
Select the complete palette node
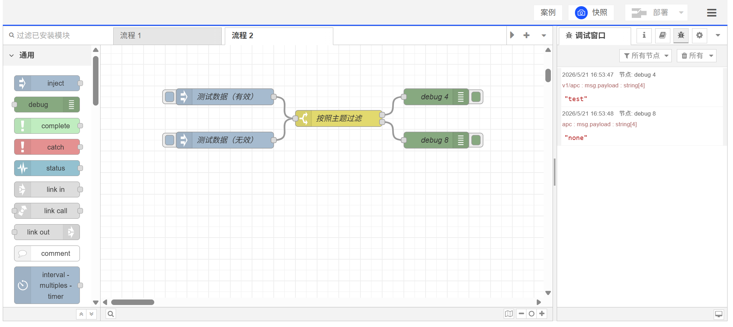tap(47, 126)
